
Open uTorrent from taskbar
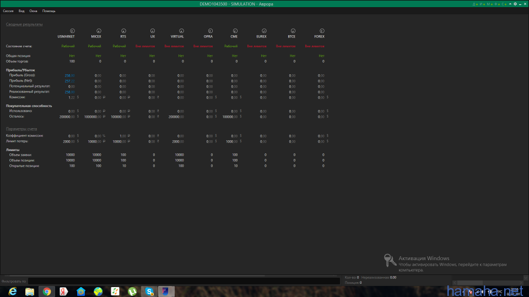pos(132,291)
